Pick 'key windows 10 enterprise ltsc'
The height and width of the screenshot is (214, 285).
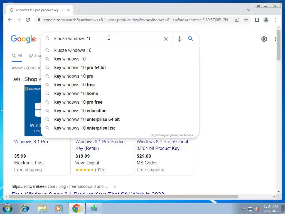pos(120,128)
